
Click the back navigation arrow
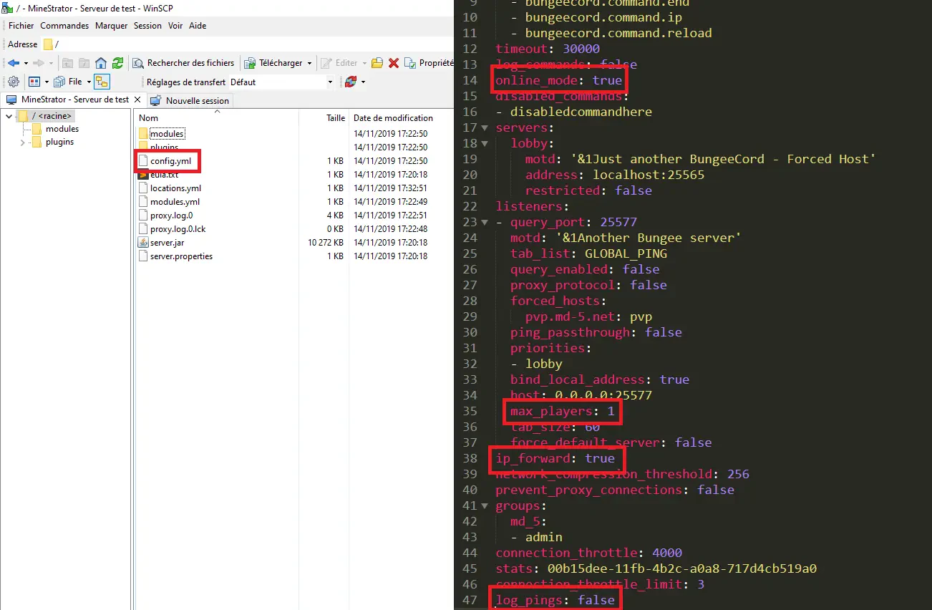pyautogui.click(x=14, y=63)
